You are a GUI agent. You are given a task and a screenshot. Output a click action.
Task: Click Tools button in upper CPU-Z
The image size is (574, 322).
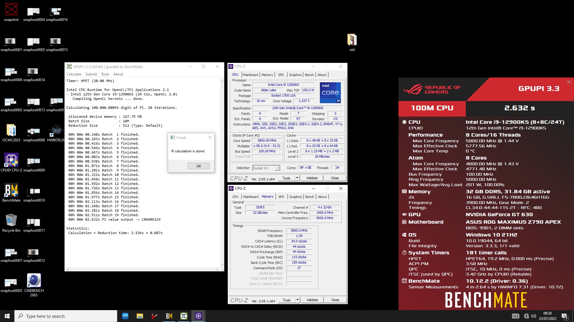click(x=286, y=178)
